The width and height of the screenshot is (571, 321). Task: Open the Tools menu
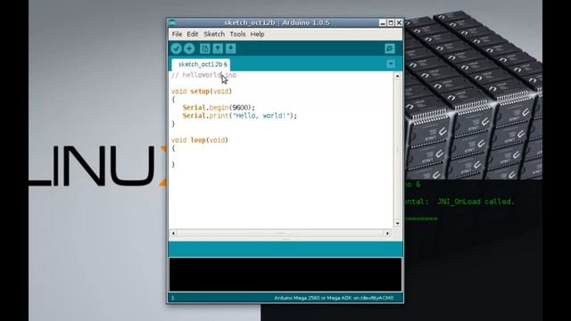[237, 34]
